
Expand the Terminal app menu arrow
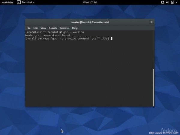(x=34, y=2)
